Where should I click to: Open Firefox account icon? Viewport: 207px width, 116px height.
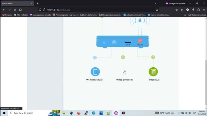pos(188,10)
